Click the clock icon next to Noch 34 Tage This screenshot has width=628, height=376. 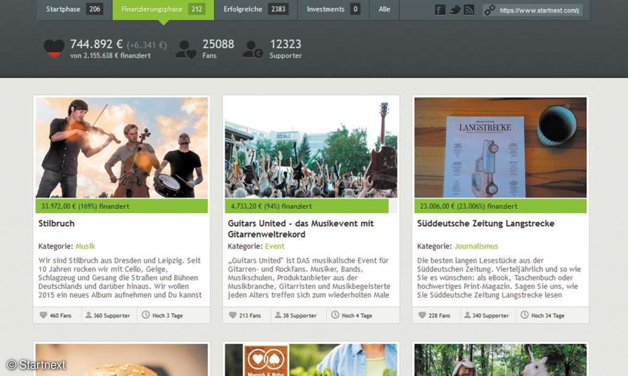tap(524, 315)
